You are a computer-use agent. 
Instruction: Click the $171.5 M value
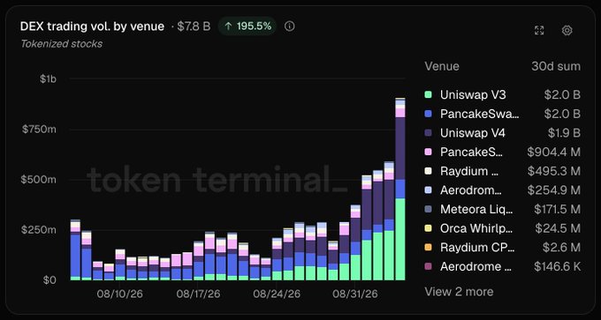click(558, 210)
